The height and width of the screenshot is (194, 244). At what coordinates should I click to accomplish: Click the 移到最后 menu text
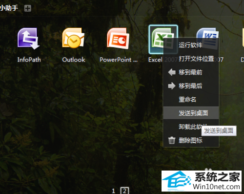190,86
